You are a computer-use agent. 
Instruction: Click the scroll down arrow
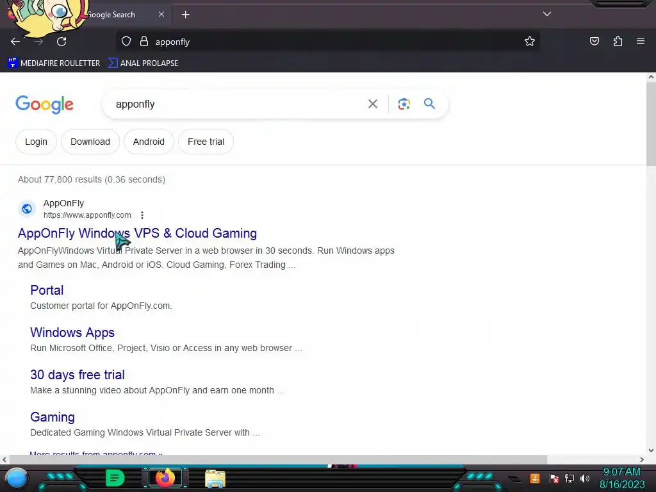651,450
